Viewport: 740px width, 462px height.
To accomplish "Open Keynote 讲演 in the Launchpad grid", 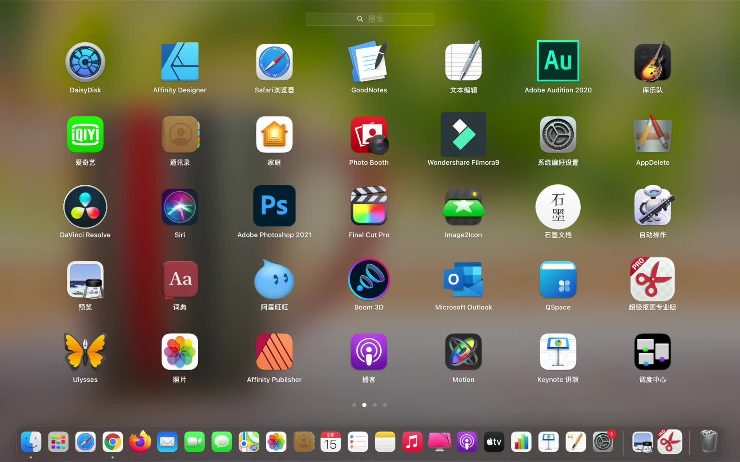I will [558, 352].
